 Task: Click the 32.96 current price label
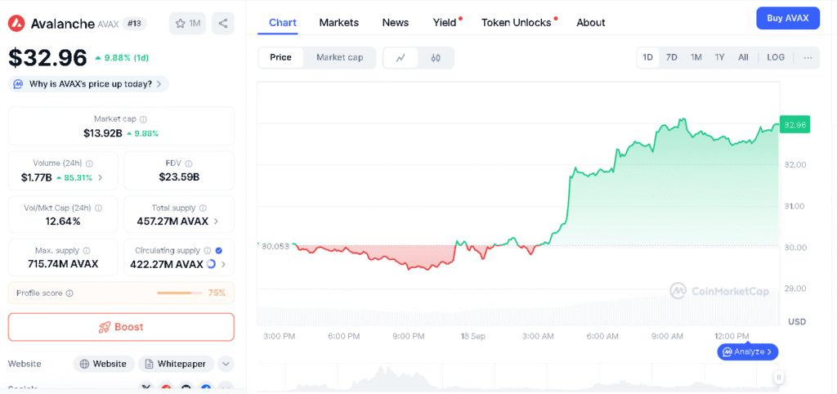794,125
